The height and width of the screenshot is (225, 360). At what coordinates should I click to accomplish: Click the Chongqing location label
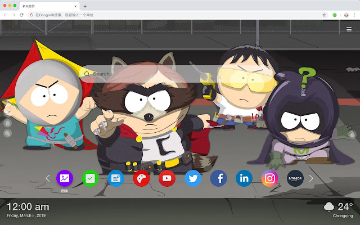coord(343,216)
